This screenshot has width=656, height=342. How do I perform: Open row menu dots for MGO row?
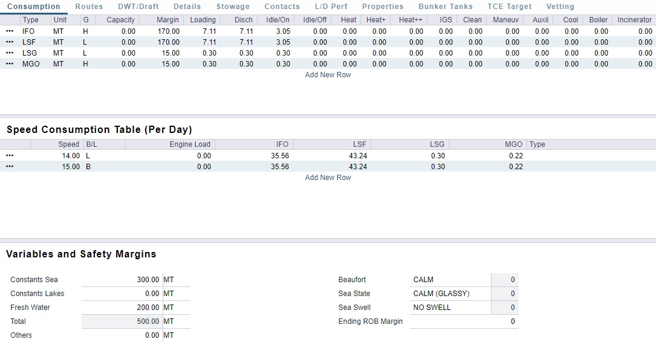pos(10,64)
